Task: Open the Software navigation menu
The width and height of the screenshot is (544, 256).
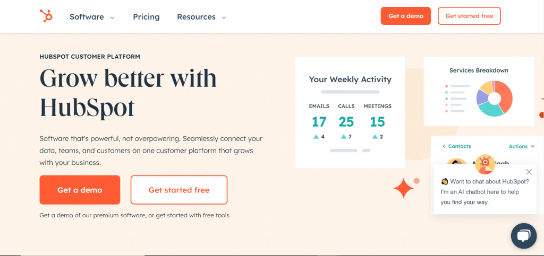Action: pyautogui.click(x=87, y=16)
